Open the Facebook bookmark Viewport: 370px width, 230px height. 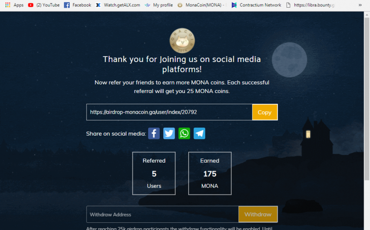click(x=77, y=5)
